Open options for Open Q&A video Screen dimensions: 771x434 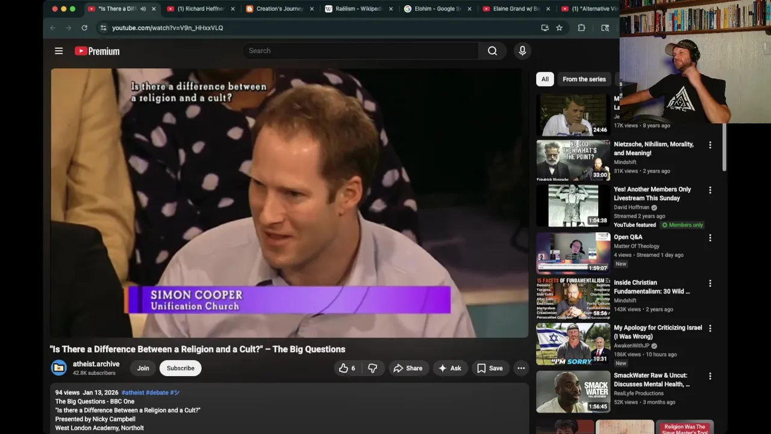pyautogui.click(x=710, y=238)
